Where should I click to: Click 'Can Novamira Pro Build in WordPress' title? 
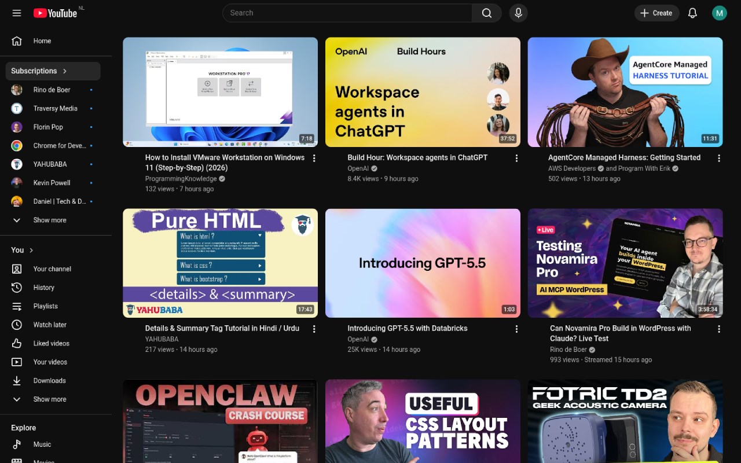pos(621,333)
